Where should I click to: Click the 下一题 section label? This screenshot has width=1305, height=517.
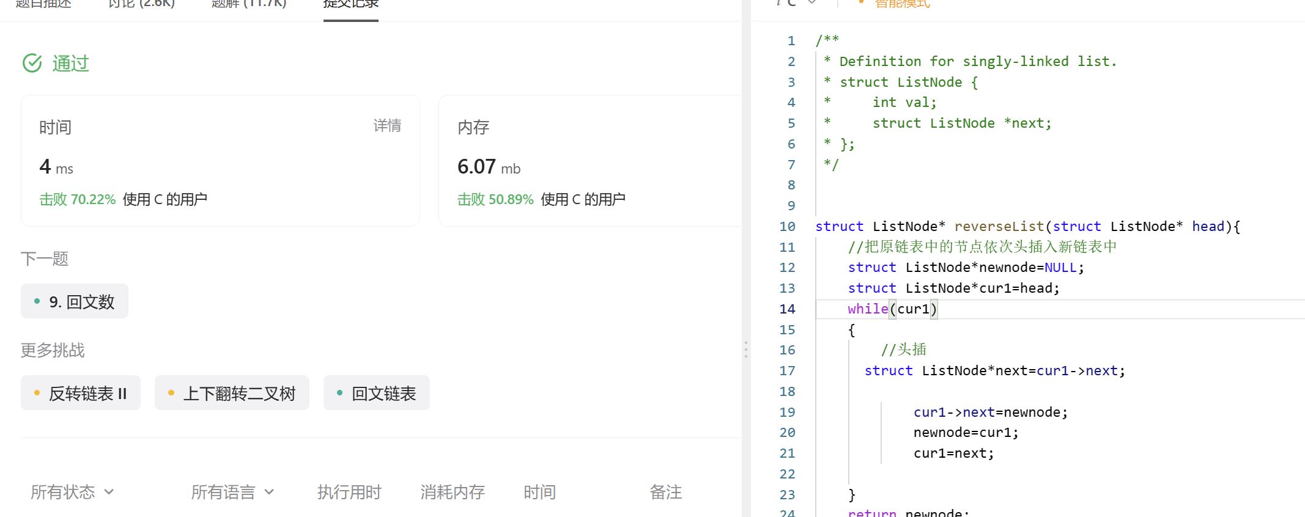(44, 258)
